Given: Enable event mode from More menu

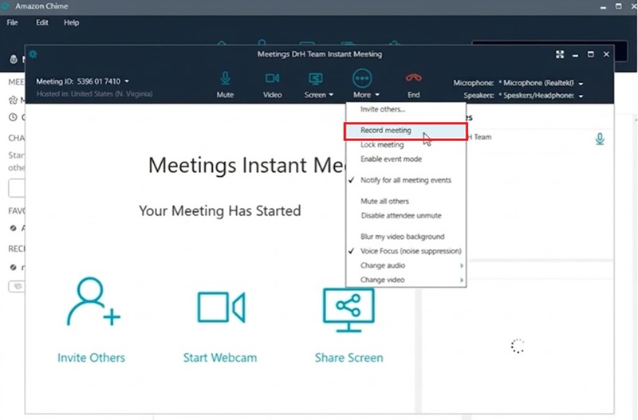Looking at the screenshot, I should (x=406, y=159).
